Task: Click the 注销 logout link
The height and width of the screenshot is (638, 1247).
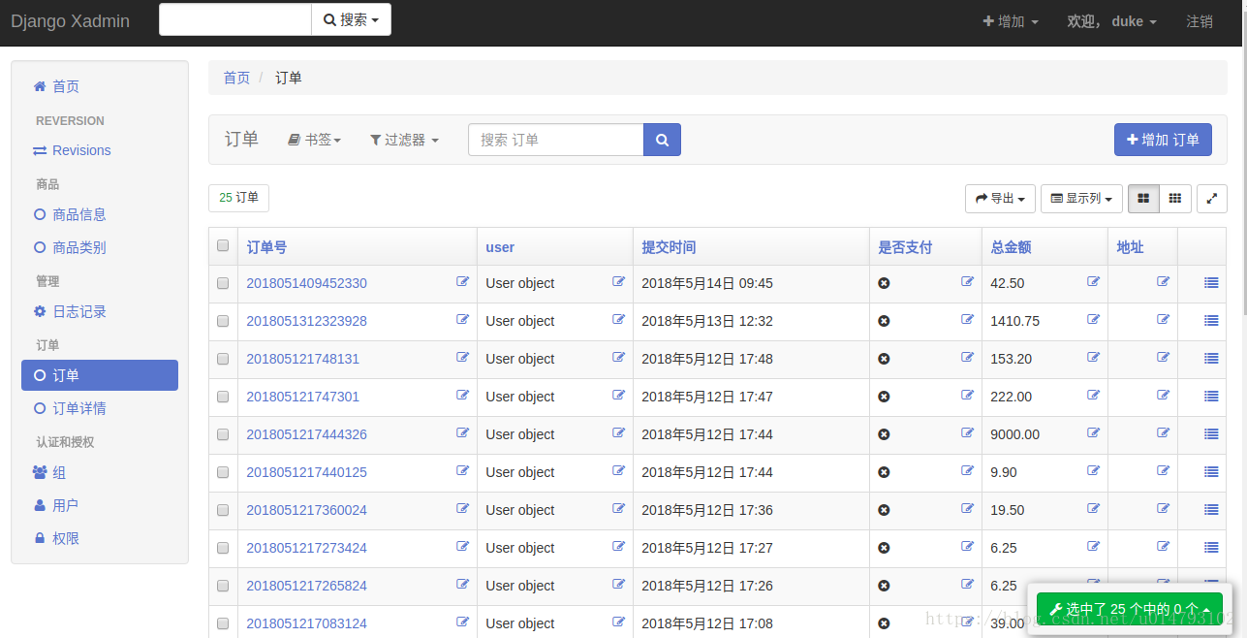Action: 1200,20
